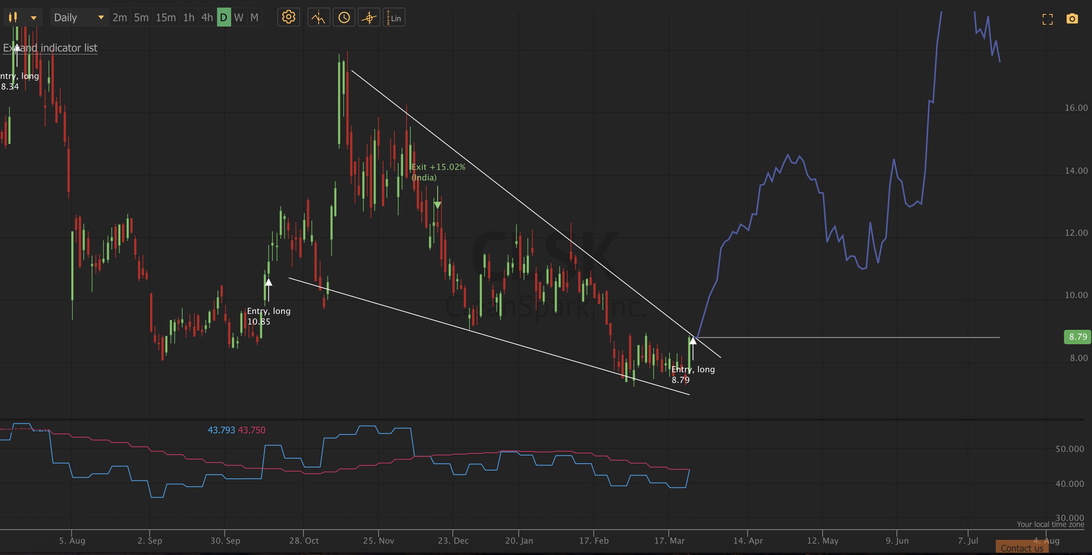Expand indicator list
1092x555 pixels.
tap(50, 48)
